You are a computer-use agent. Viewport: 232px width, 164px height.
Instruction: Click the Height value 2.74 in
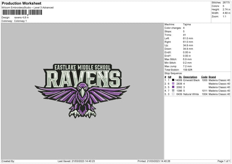point(226,9)
